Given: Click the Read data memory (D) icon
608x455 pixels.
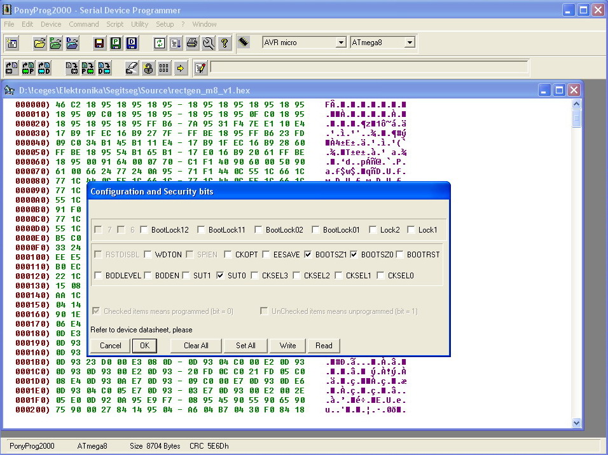Looking at the screenshot, I should click(45, 68).
